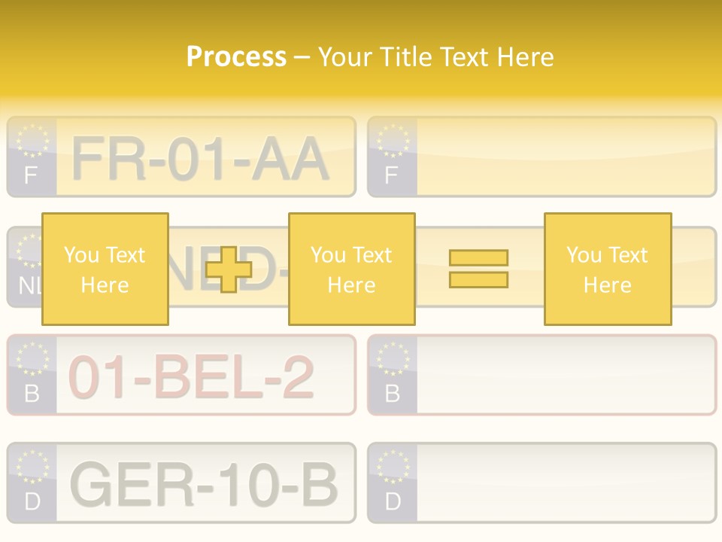Click the FR-01-AA license plate number
This screenshot has height=542, width=722.
pyautogui.click(x=200, y=160)
